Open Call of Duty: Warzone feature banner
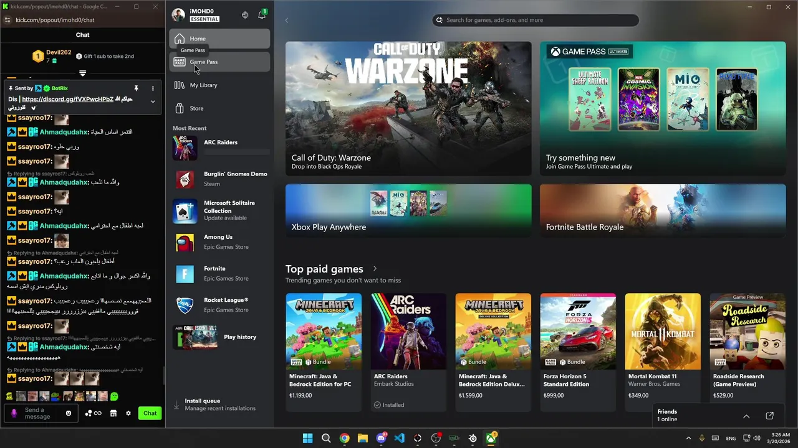798x448 pixels. (x=408, y=108)
